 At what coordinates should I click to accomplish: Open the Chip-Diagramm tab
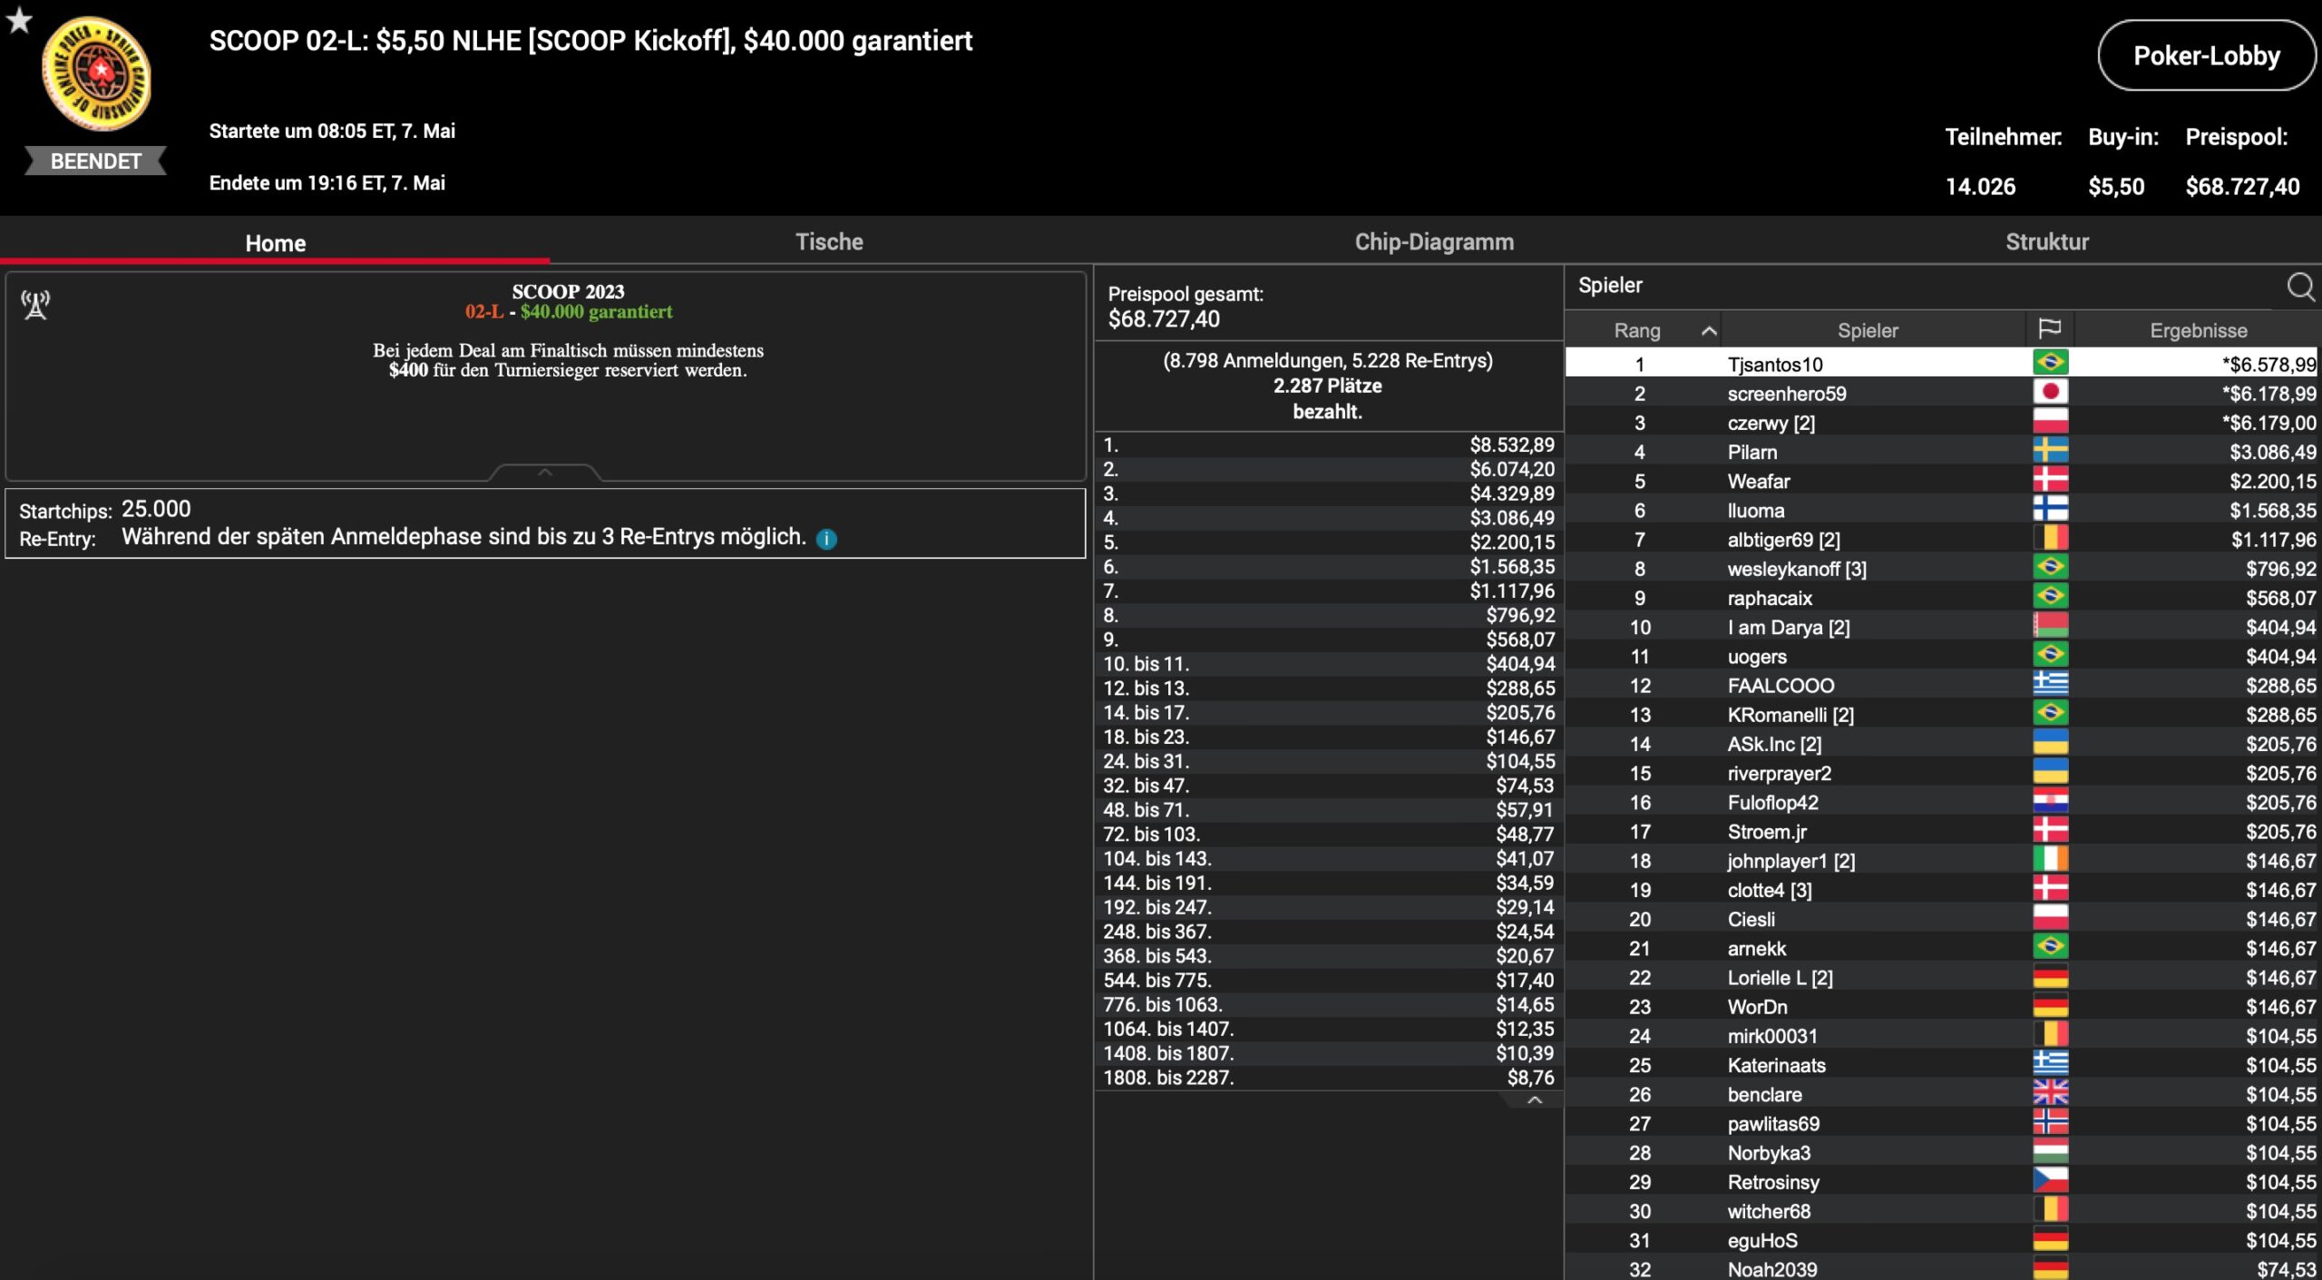point(1434,241)
